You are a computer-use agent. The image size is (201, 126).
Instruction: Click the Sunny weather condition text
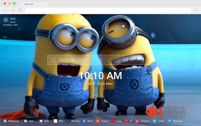click(x=13, y=22)
